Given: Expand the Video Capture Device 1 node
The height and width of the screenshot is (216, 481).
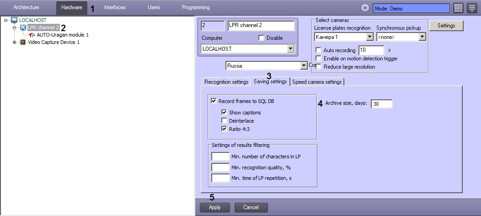Looking at the screenshot, I should point(15,42).
